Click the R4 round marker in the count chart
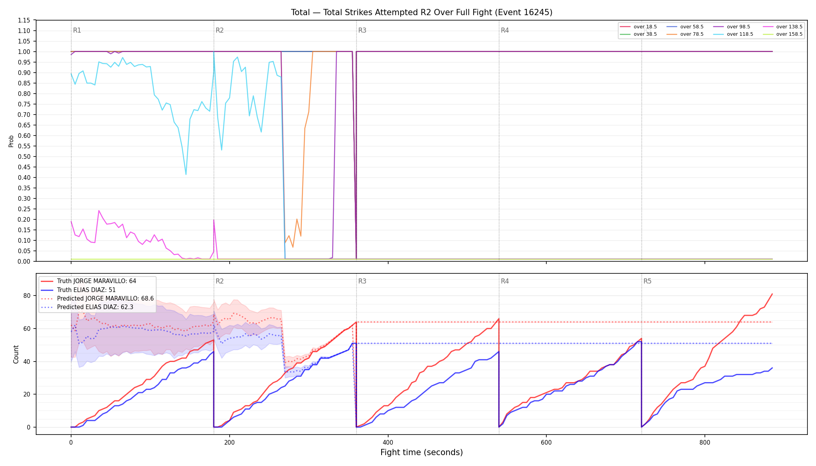816x466 pixels. (505, 281)
